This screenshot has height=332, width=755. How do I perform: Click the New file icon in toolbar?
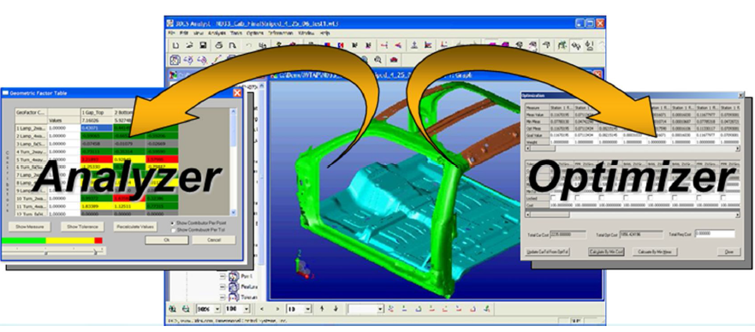(176, 45)
